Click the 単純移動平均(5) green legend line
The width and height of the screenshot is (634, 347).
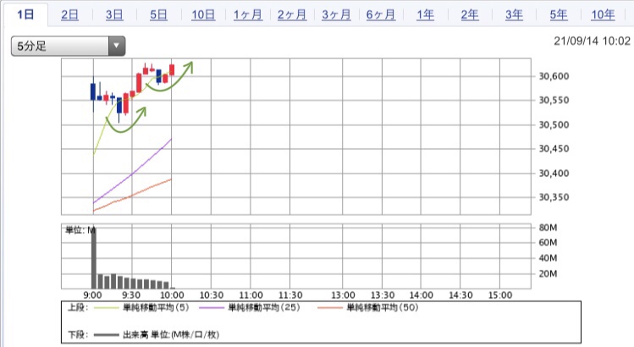pos(111,308)
